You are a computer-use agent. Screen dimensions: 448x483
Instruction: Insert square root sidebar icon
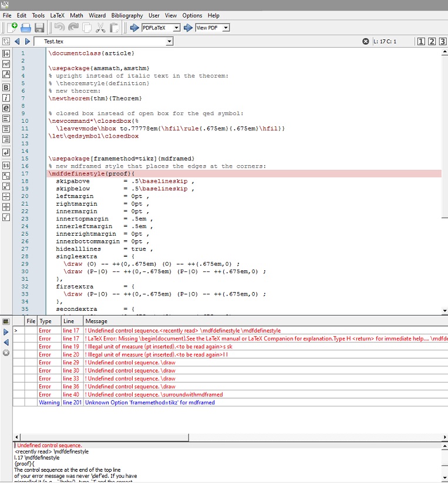(x=6, y=217)
